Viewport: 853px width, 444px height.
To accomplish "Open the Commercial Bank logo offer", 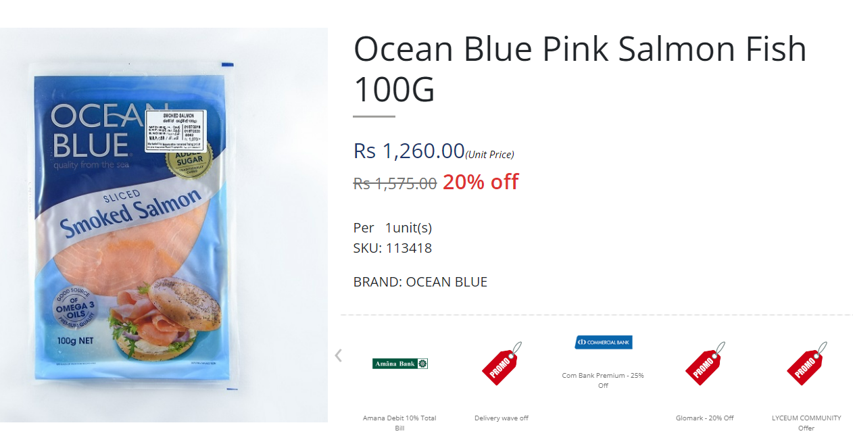I will coord(603,342).
